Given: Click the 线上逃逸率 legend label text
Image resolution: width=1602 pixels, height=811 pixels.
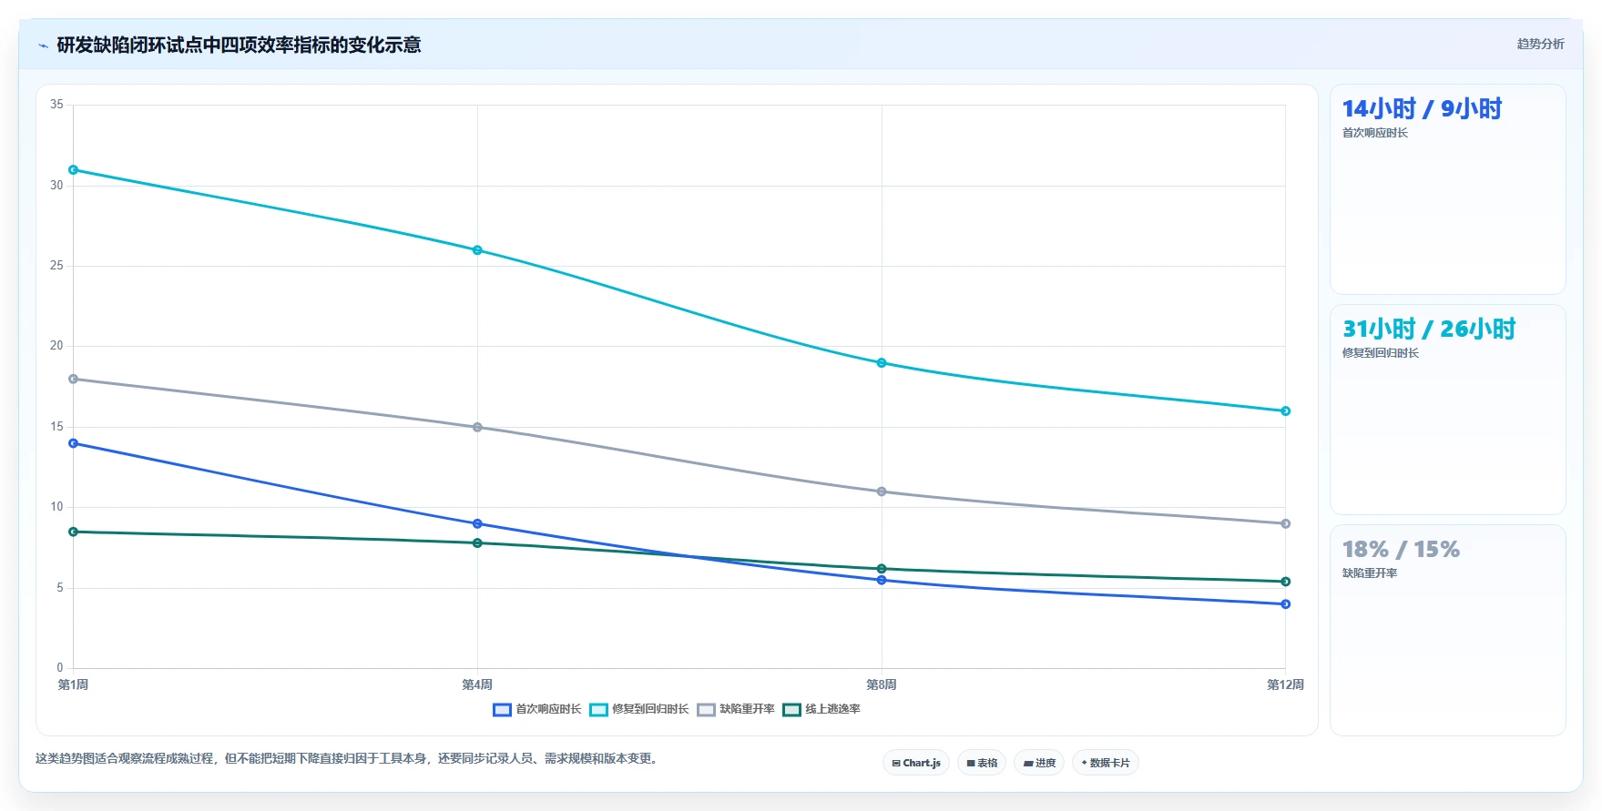Looking at the screenshot, I should click(x=832, y=709).
